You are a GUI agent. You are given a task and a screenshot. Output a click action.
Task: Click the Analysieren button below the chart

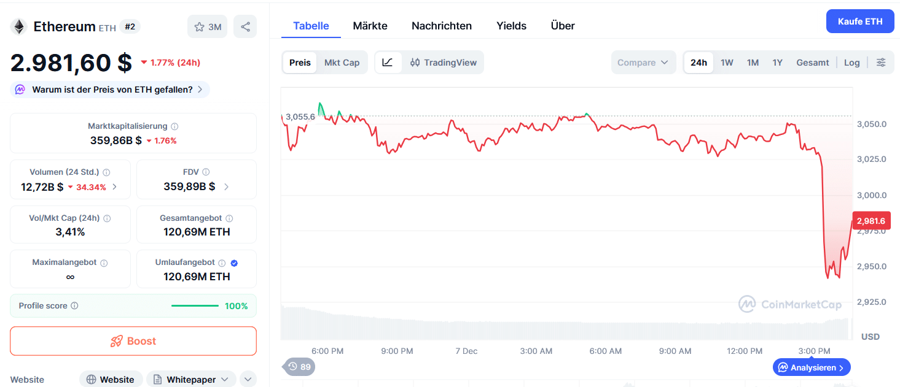coord(811,367)
